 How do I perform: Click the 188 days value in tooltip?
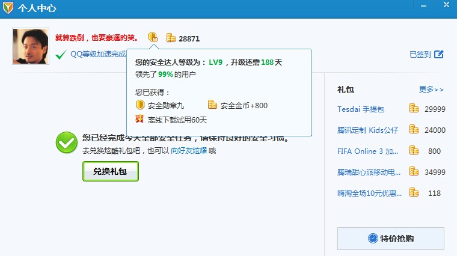pos(267,62)
